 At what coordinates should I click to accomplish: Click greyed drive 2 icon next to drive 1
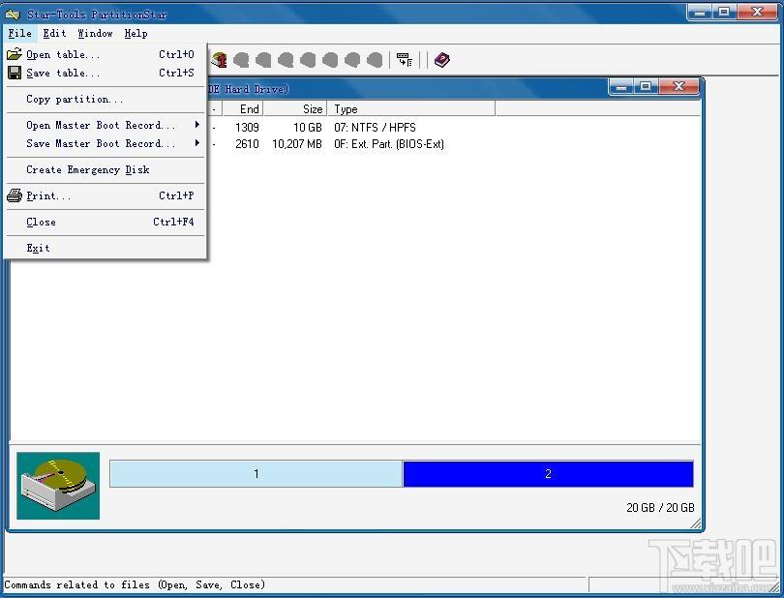tap(242, 60)
